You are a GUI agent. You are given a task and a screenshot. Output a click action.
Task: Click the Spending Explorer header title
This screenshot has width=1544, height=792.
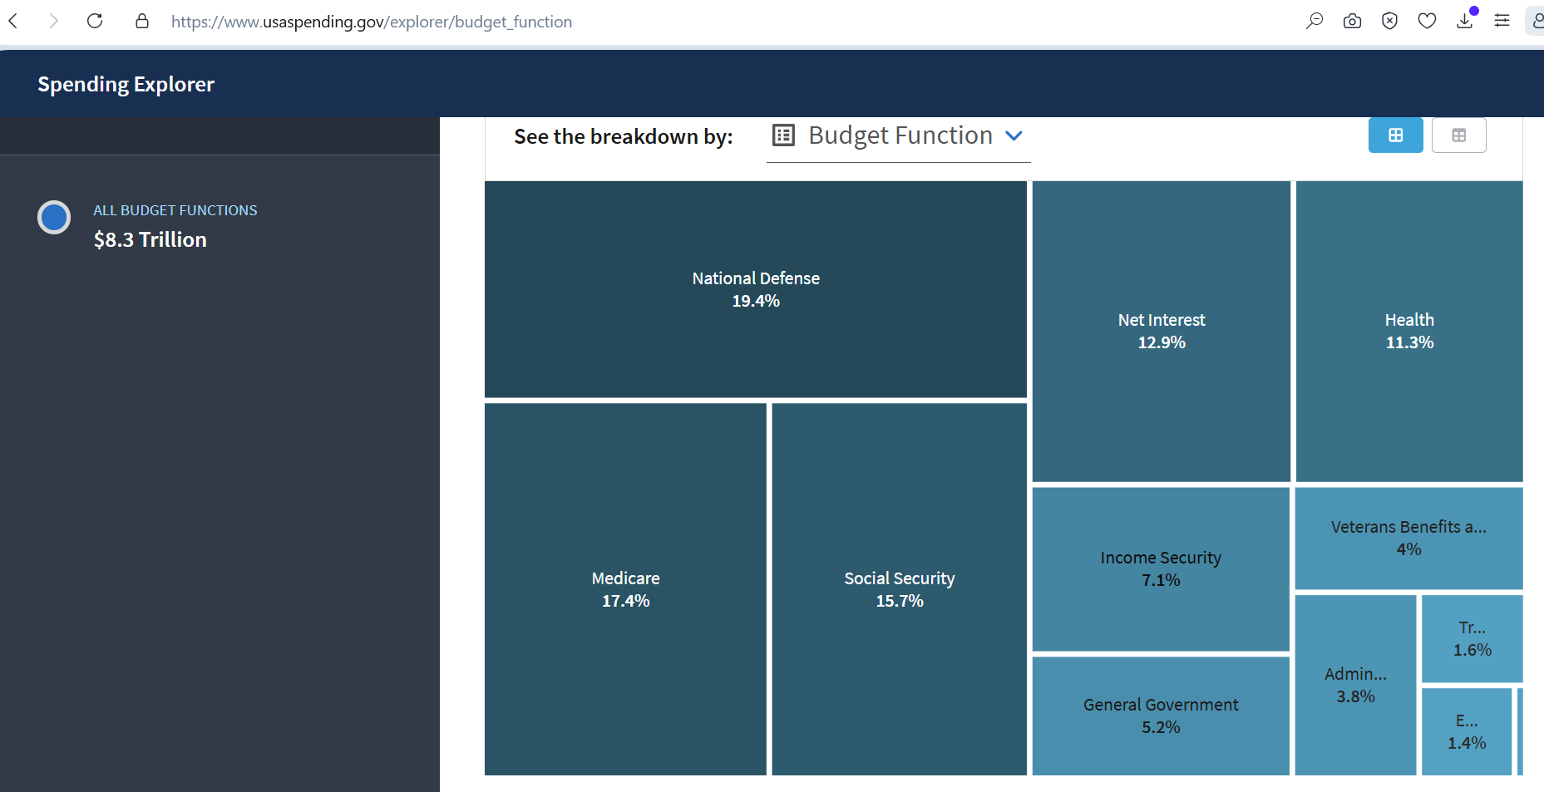click(126, 84)
